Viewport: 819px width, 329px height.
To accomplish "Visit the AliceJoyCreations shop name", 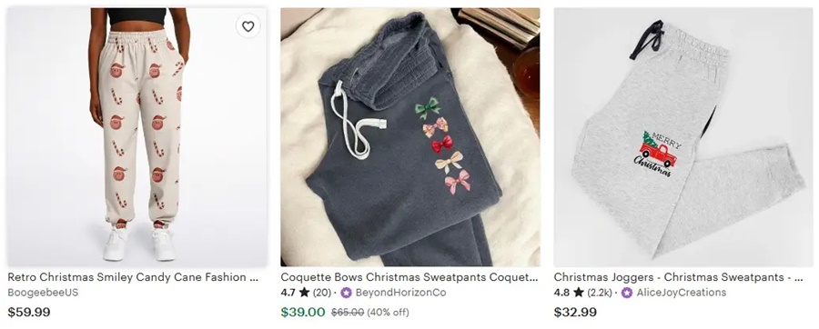I will tap(681, 293).
